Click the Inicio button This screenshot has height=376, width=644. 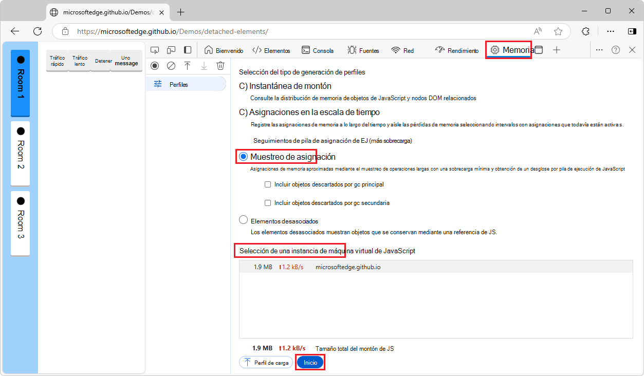[310, 362]
